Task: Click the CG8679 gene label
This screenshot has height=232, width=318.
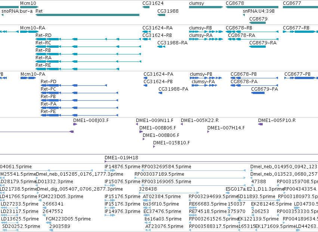Action: point(258,19)
